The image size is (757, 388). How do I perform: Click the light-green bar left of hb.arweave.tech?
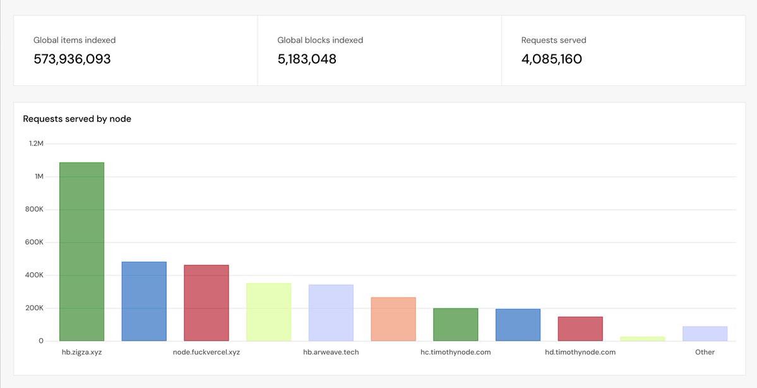coord(268,312)
